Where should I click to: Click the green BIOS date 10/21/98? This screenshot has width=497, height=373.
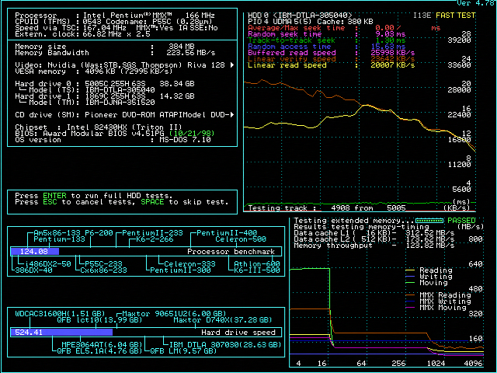coord(192,134)
